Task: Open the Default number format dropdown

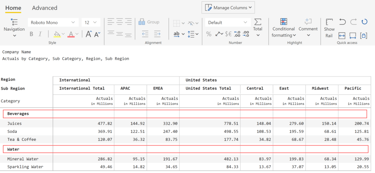Action: pos(228,22)
